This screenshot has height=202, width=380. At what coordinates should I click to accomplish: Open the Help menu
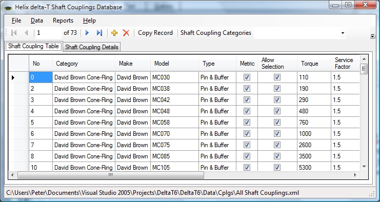point(89,21)
